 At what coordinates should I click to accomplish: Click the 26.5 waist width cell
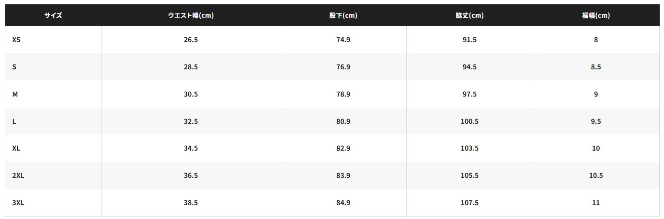[191, 40]
